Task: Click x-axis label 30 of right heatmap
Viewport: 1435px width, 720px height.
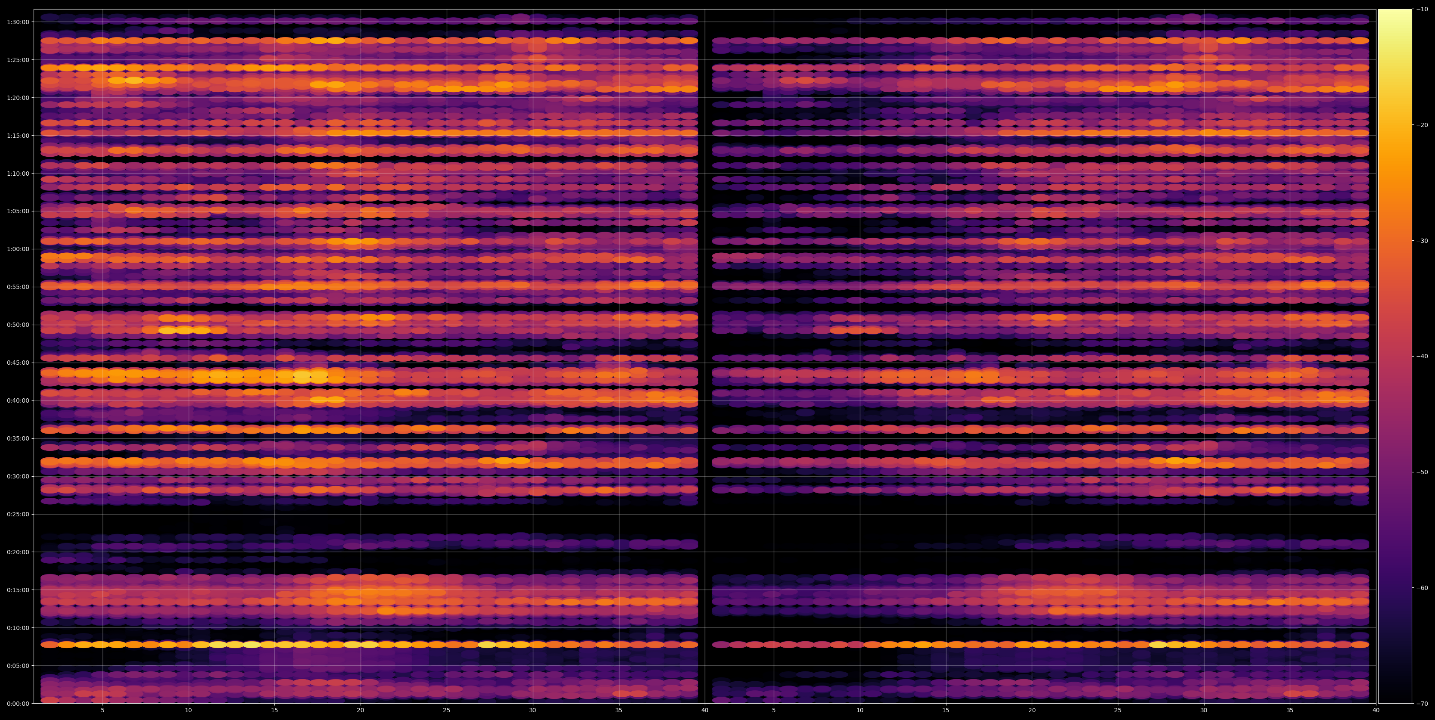Action: coord(1204,711)
